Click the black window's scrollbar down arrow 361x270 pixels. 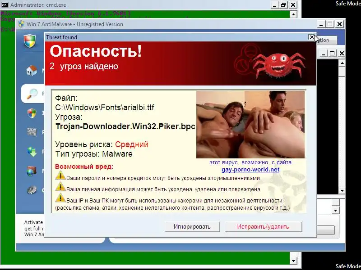(342, 190)
